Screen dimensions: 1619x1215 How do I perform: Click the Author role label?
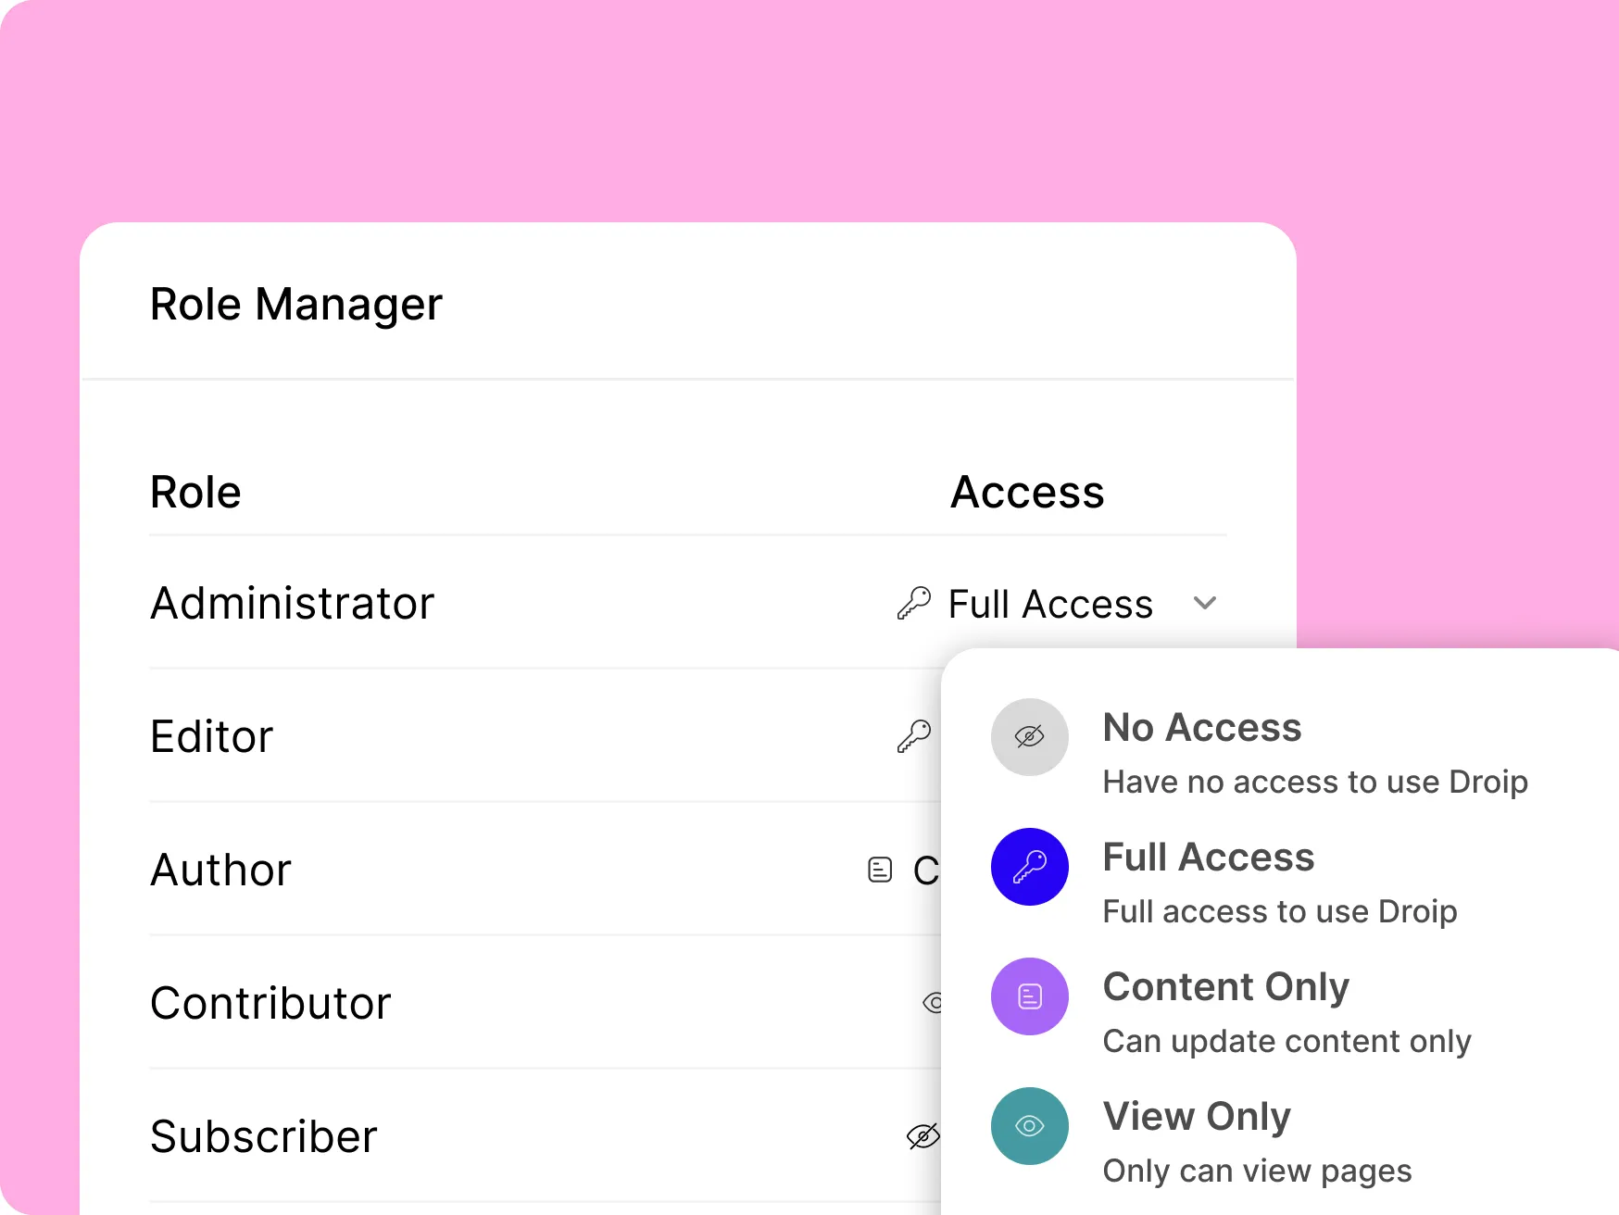click(220, 870)
